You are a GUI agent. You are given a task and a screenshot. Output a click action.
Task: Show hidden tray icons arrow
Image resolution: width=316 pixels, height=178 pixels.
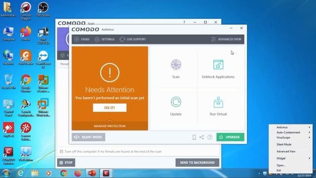click(259, 174)
